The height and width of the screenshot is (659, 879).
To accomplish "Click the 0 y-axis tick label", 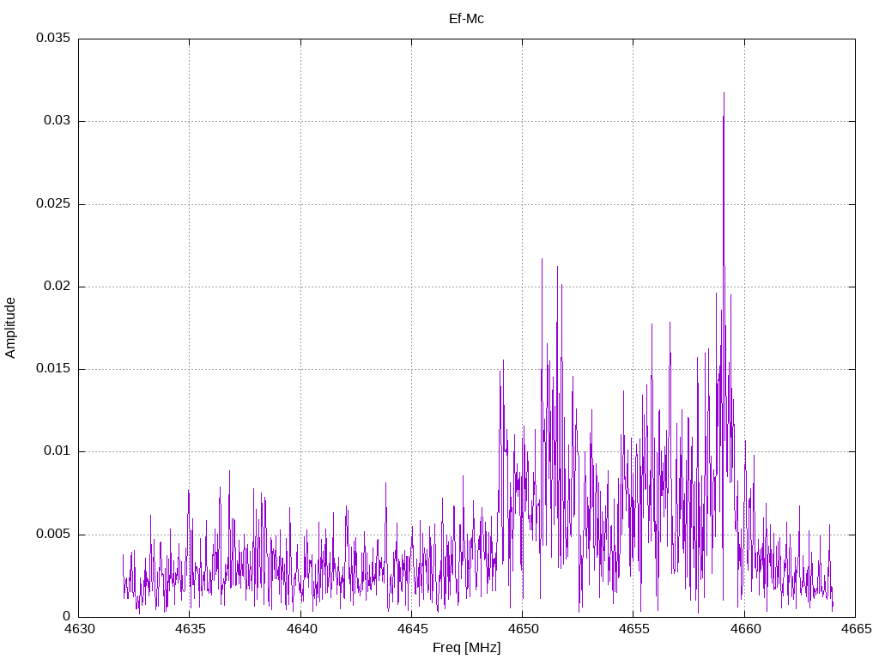I will [x=66, y=616].
